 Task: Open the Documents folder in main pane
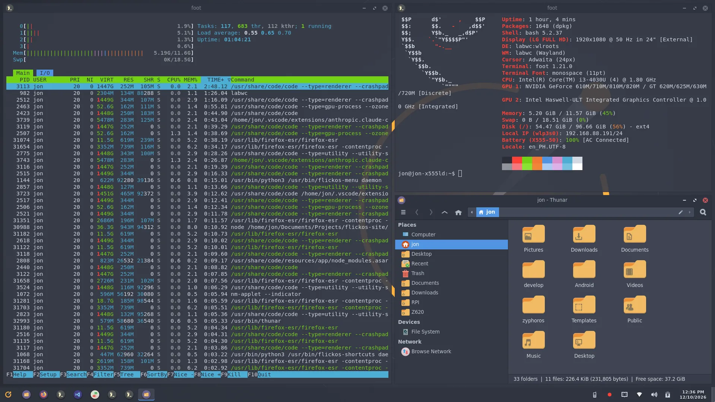click(x=635, y=239)
